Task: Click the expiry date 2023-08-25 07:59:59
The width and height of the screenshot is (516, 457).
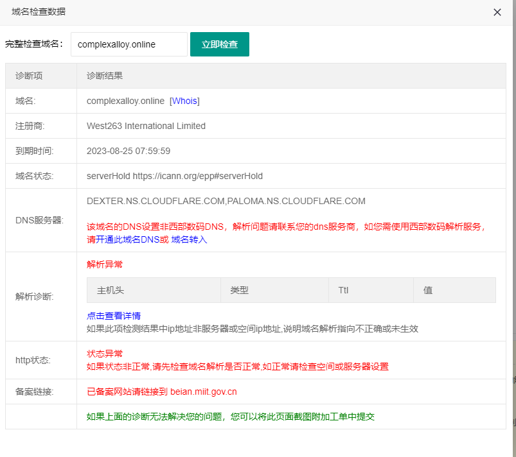Action: 128,151
